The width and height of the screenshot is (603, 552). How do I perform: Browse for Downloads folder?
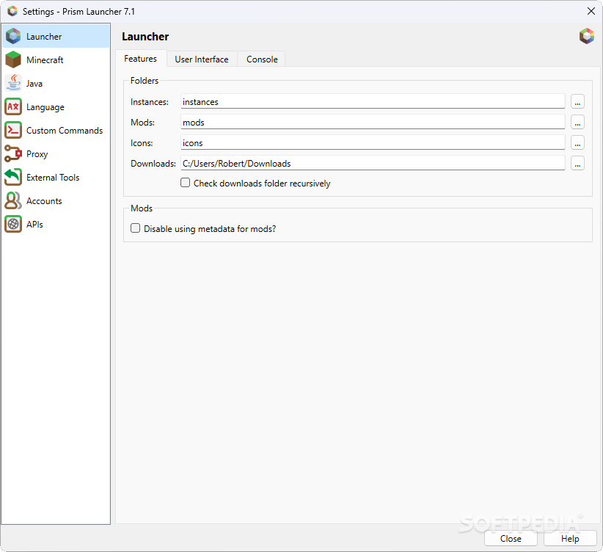coord(577,163)
